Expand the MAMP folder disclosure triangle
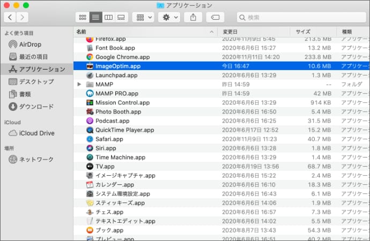Image resolution: width=370 pixels, height=241 pixels. [x=79, y=84]
